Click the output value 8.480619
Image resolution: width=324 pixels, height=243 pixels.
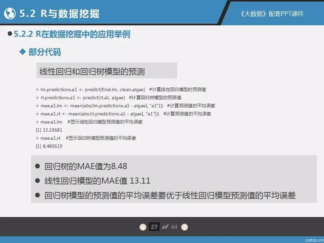49,146
